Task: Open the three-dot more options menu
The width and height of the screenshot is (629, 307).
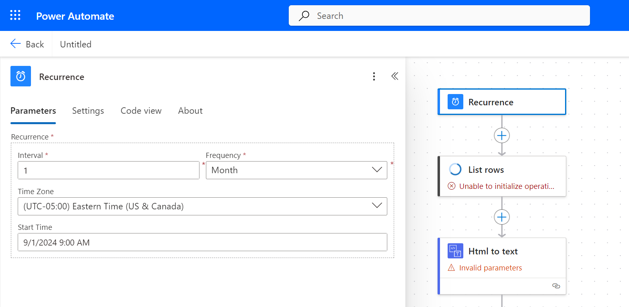Action: tap(374, 76)
